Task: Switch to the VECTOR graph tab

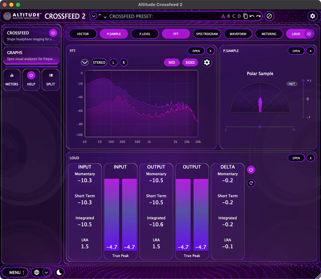Action: [x=83, y=34]
